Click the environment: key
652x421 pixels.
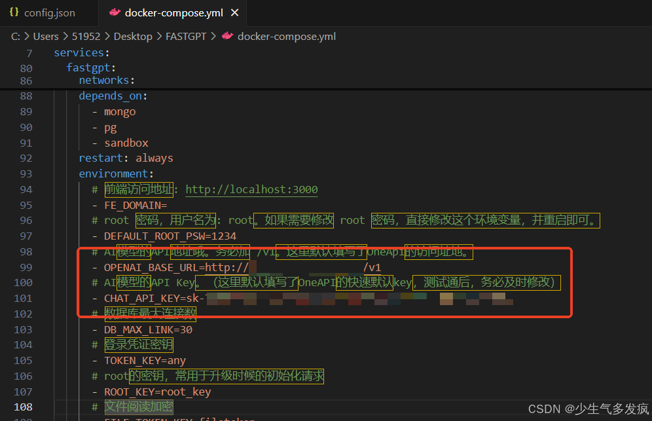pyautogui.click(x=116, y=174)
